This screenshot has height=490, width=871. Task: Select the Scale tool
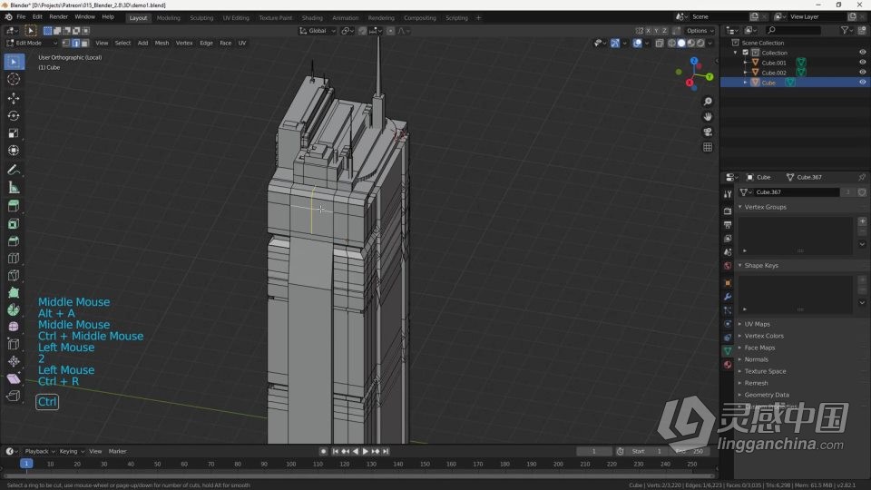(x=14, y=132)
